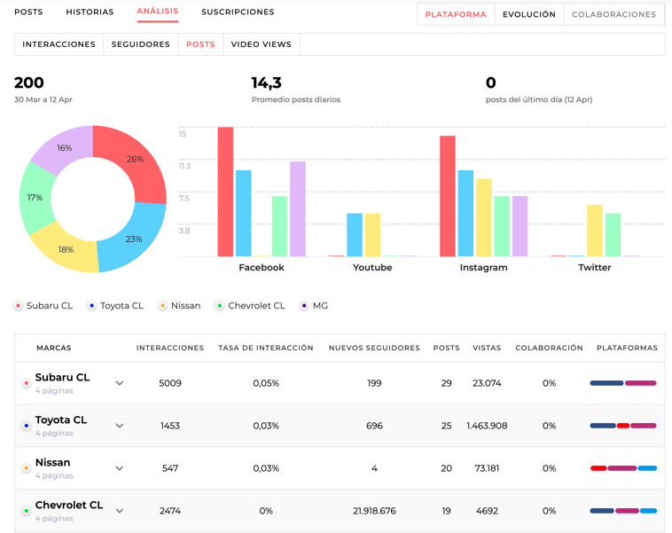Image resolution: width=672 pixels, height=533 pixels.
Task: Click the red Facebook bar in chart
Action: click(x=225, y=192)
